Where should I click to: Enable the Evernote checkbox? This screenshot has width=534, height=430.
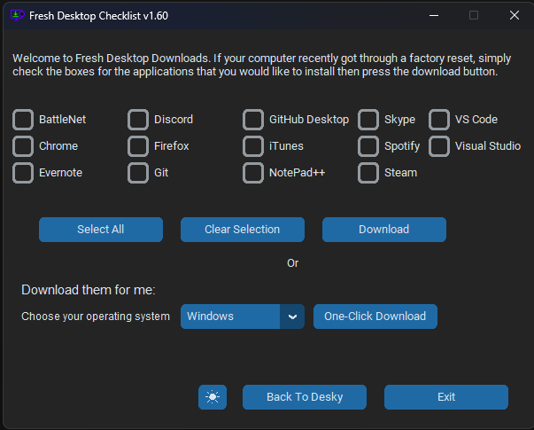(x=23, y=173)
